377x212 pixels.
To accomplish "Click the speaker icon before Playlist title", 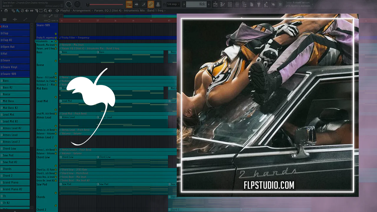I will click(x=57, y=11).
